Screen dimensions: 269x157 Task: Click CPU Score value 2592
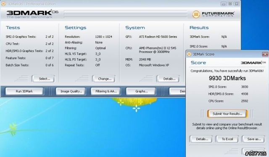click(x=245, y=101)
